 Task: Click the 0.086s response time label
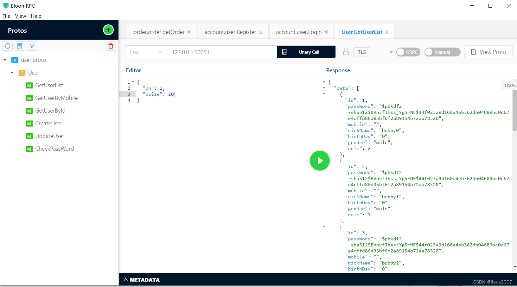[509, 86]
